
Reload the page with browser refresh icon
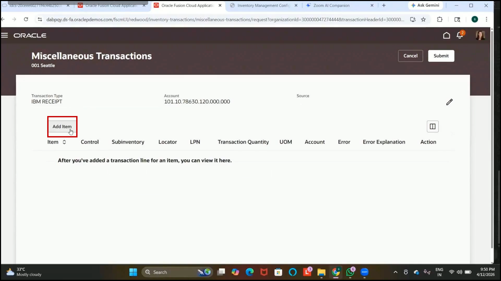point(26,19)
